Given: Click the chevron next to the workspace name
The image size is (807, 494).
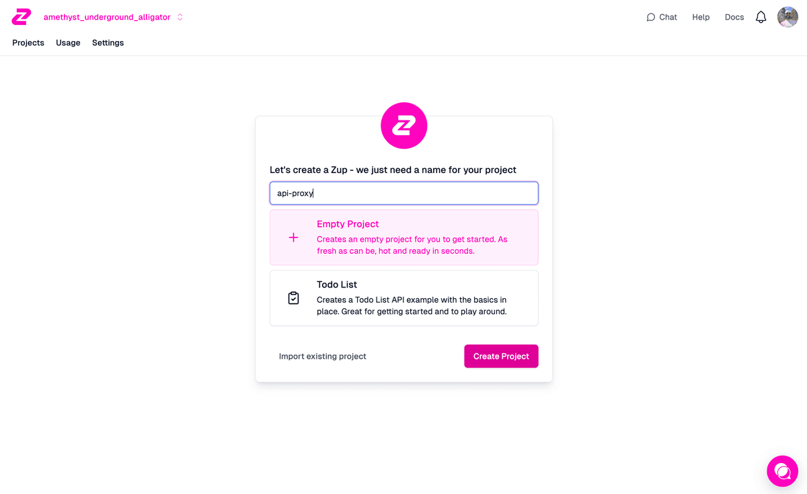Looking at the screenshot, I should click(x=180, y=17).
